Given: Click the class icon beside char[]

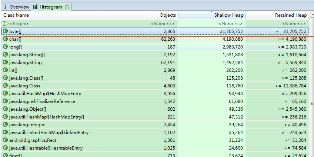Looking at the screenshot, I should [x=6, y=39].
